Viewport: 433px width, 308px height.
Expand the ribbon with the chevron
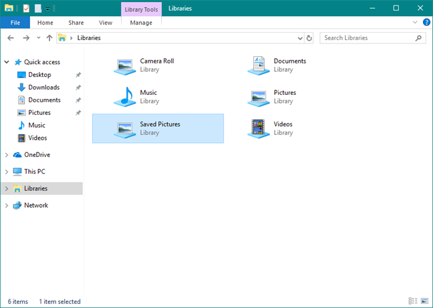coord(415,22)
